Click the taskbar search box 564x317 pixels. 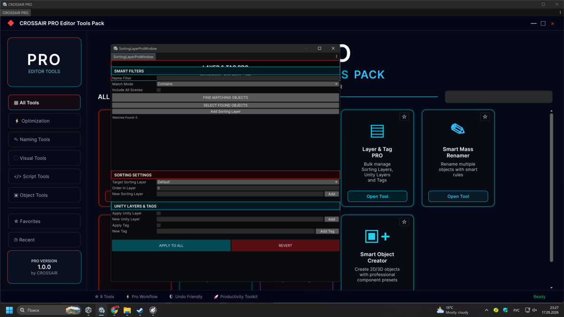point(49,310)
